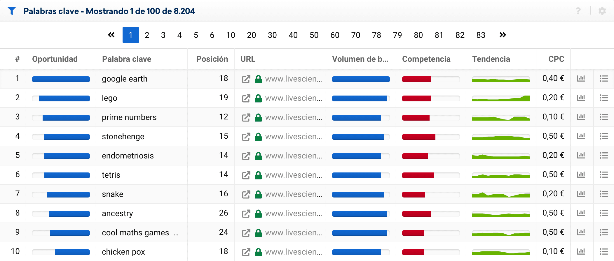Viewport: 614px width, 261px height.
Task: Open the help question mark icon
Action: tap(578, 11)
